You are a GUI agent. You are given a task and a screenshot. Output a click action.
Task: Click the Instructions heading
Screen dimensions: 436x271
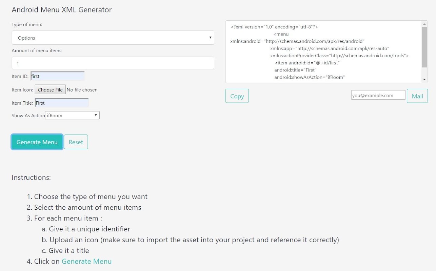coord(31,178)
